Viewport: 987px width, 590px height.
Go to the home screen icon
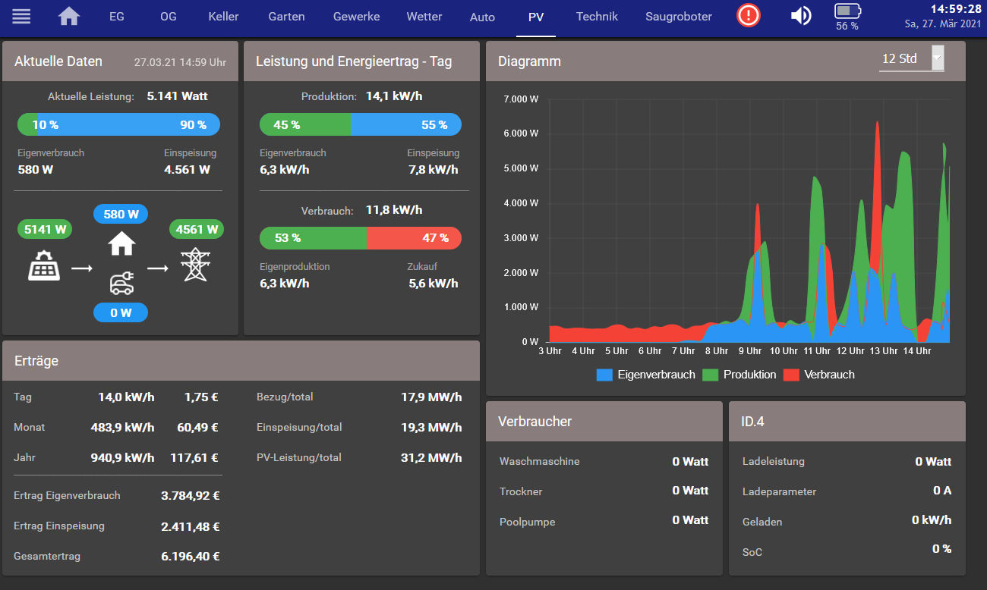click(69, 16)
